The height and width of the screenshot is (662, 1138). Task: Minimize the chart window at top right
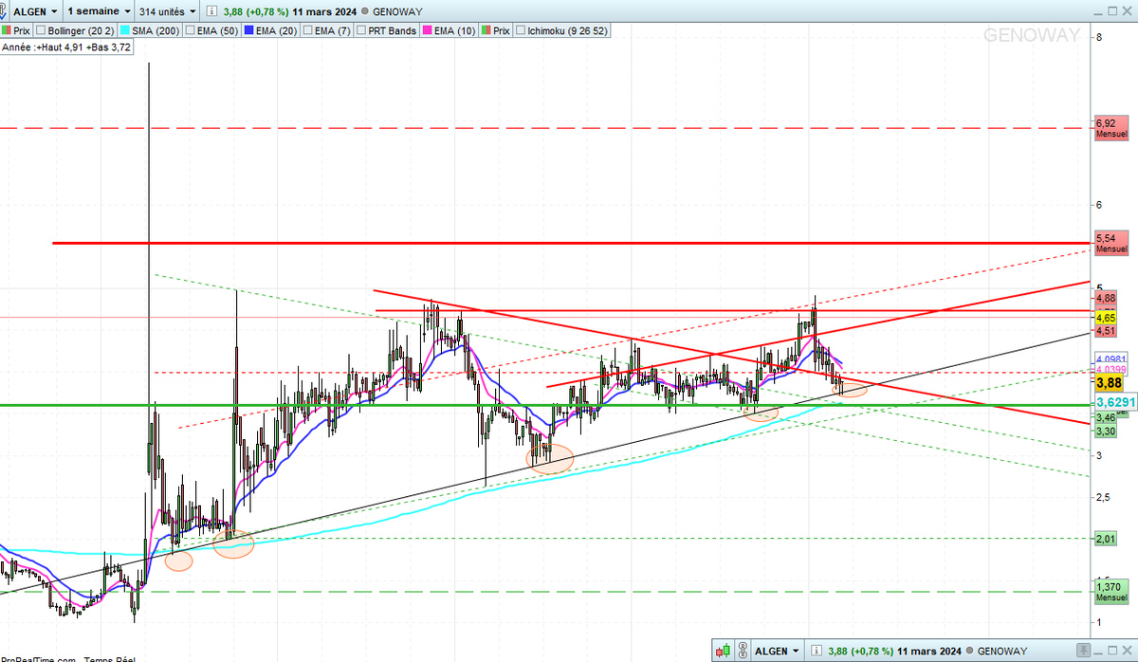click(1097, 11)
